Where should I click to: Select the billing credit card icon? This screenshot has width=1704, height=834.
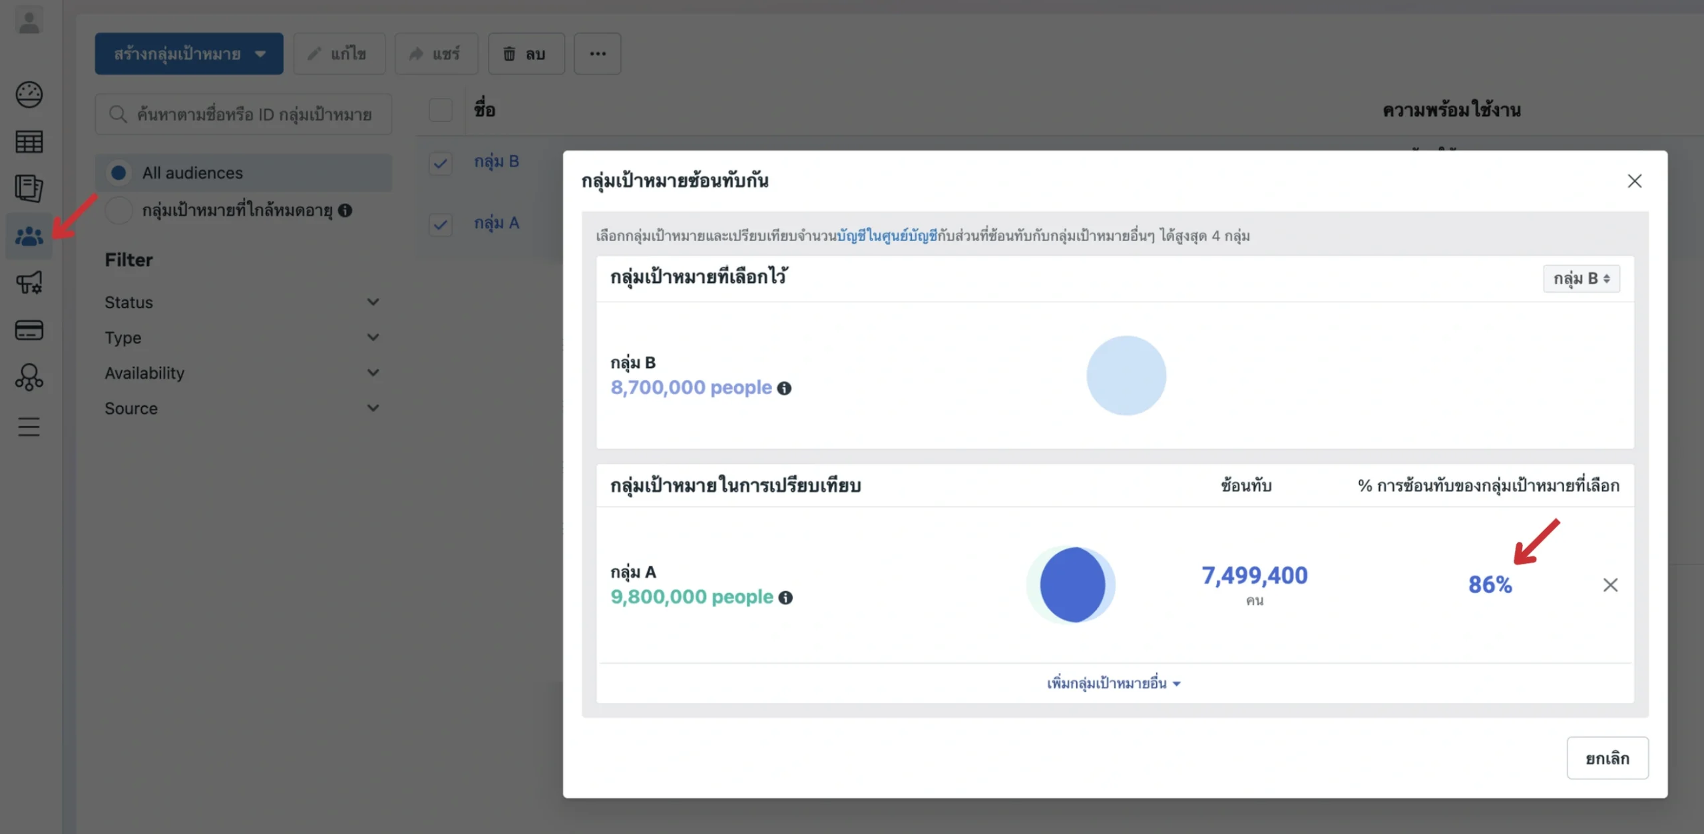(x=29, y=329)
